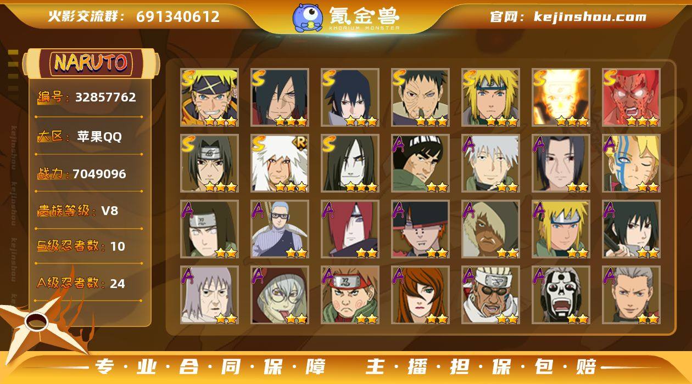Viewport: 692px width, 384px height.
Task: Select S-rank Naruto with yellow headband portrait
Action: coord(210,98)
